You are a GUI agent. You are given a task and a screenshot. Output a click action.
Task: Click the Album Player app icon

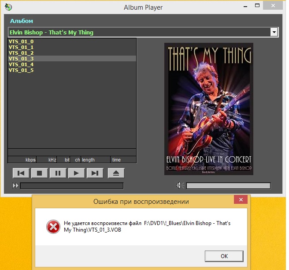pyautogui.click(x=8, y=7)
